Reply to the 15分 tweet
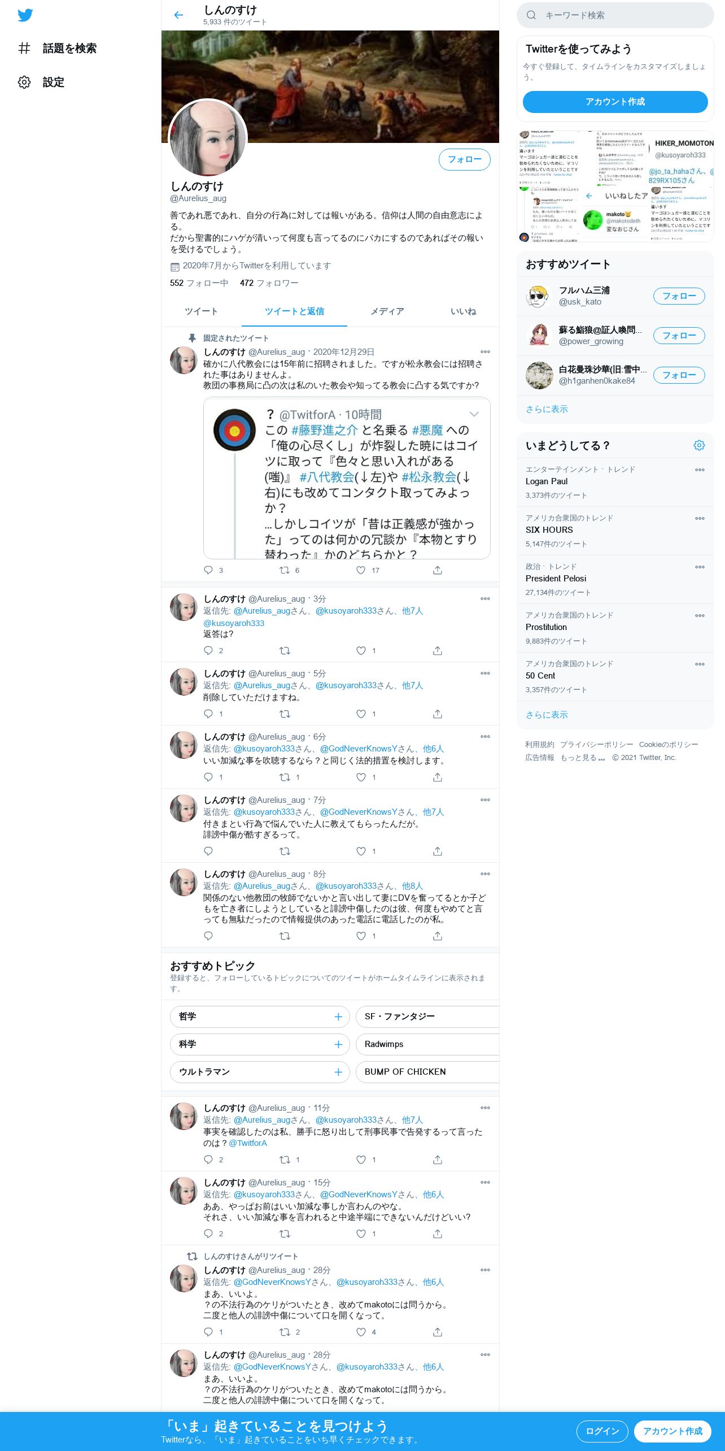Image resolution: width=725 pixels, height=1451 pixels. [208, 1234]
